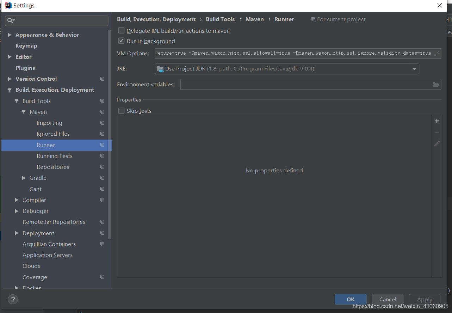The width and height of the screenshot is (452, 313).
Task: Collapse the Maven node
Action: pos(24,112)
